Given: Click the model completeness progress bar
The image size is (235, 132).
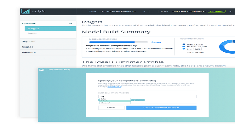Looking at the screenshot, I should pos(118,42).
